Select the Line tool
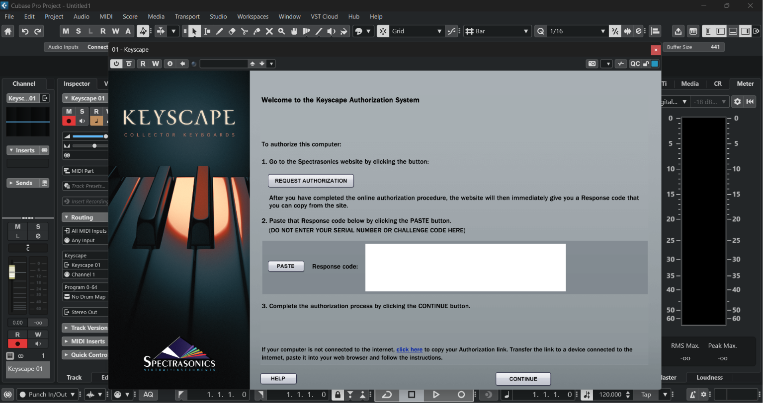 [319, 31]
